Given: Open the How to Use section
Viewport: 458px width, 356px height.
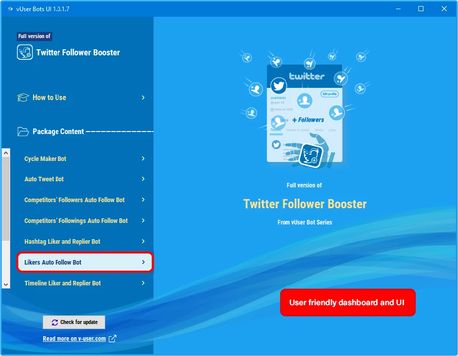Looking at the screenshot, I should 81,98.
